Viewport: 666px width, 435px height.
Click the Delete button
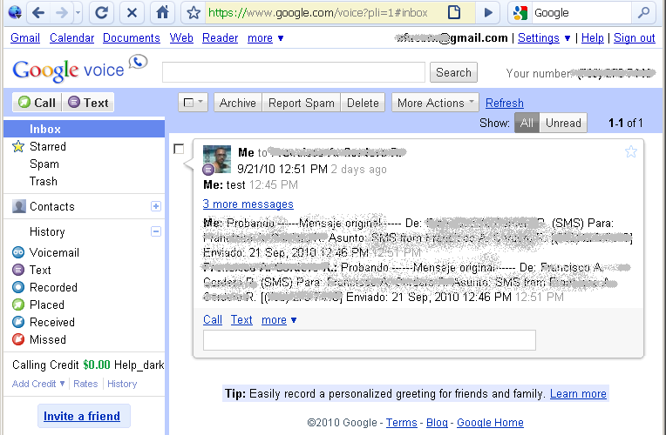(363, 103)
